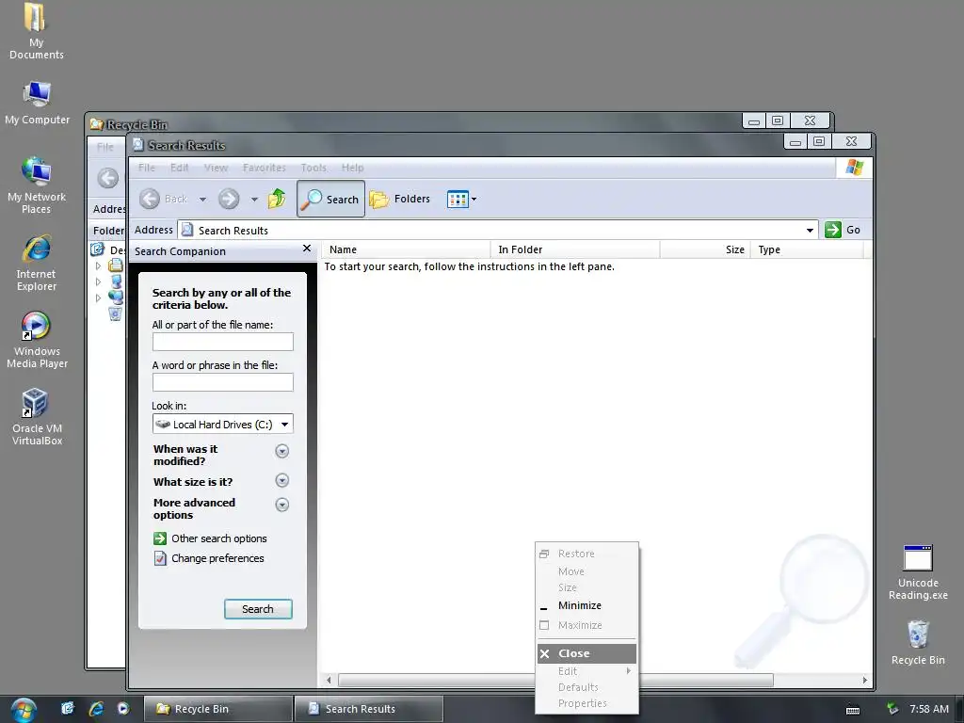This screenshot has height=723, width=964.
Task: Sort by the Name column header
Action: (x=406, y=249)
